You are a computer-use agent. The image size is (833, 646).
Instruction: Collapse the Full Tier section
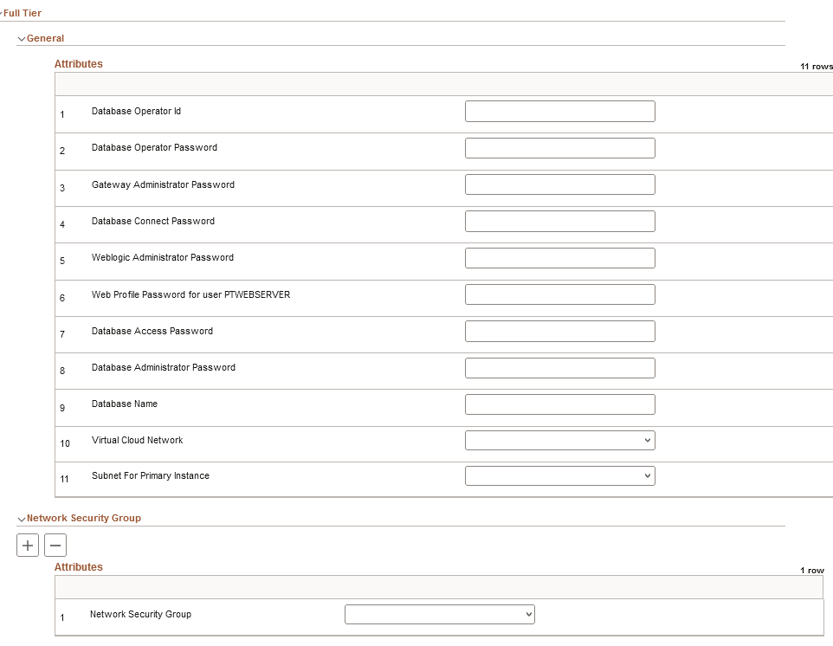coord(1,13)
